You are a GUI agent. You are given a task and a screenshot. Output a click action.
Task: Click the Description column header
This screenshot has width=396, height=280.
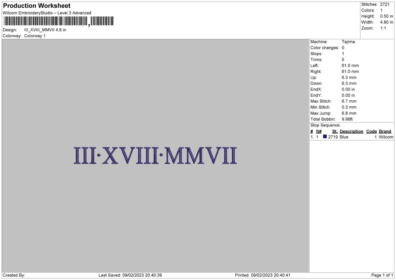(351, 131)
